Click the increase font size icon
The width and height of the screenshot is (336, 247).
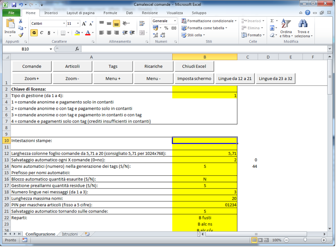[84, 24]
